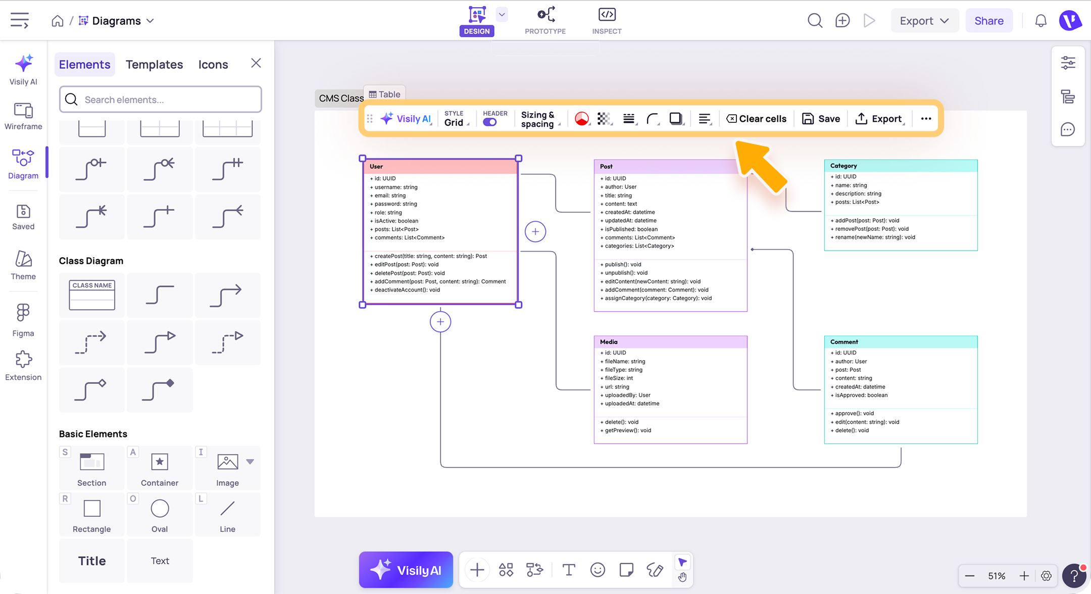Expand the Image element dropdown arrow
Viewport: 1091px width, 594px height.
250,462
